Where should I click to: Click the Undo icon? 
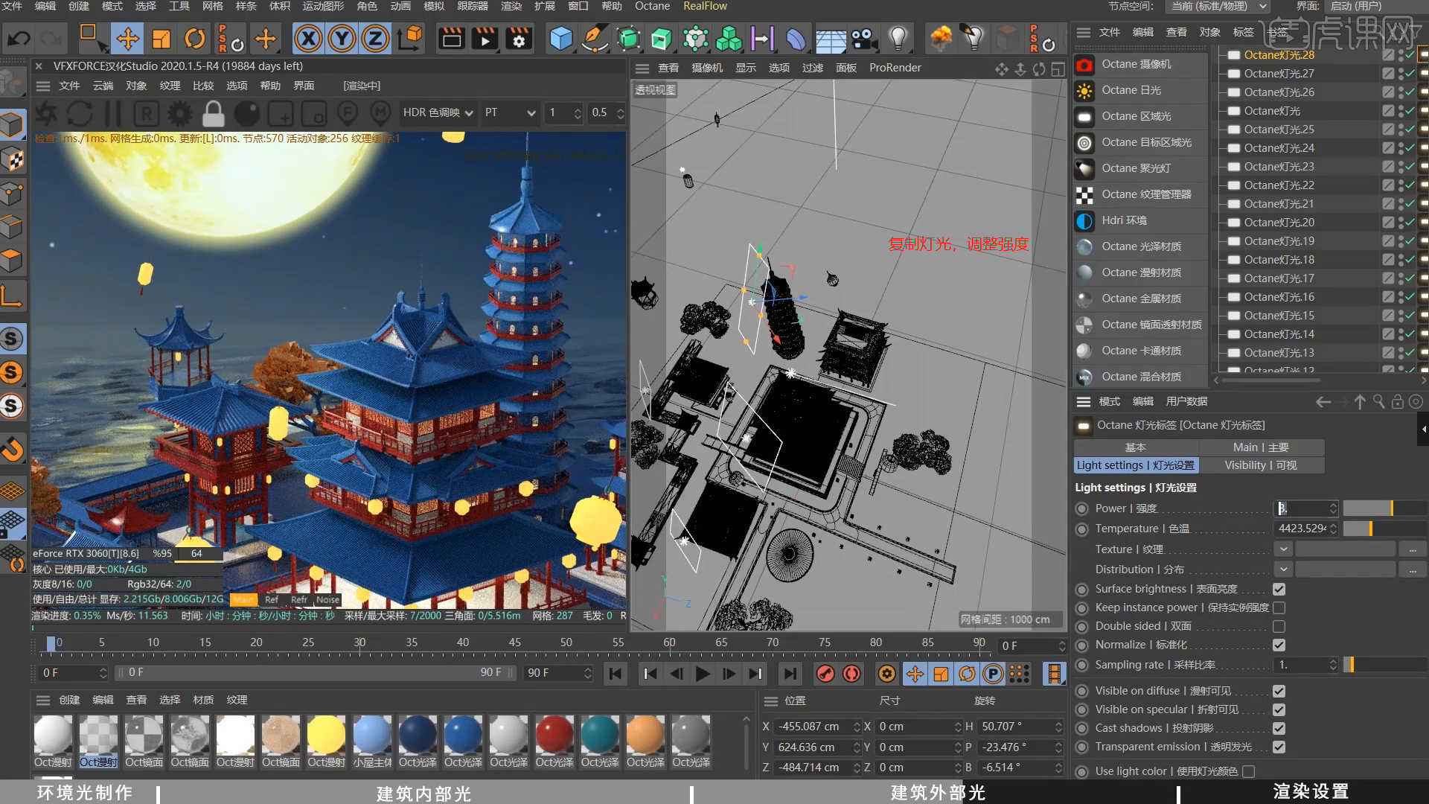(16, 38)
